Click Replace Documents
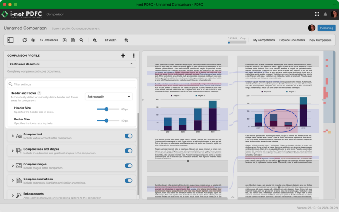339x212 pixels. 292,40
